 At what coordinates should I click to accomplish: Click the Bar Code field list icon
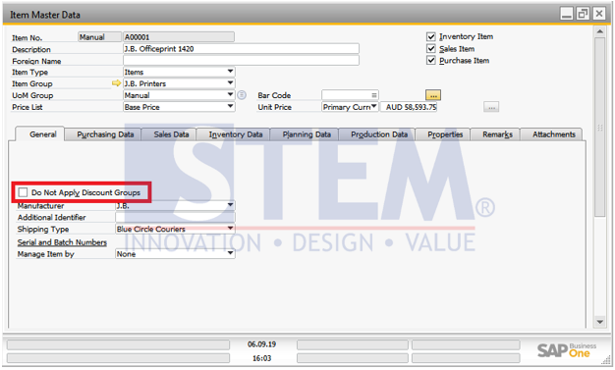click(x=374, y=95)
